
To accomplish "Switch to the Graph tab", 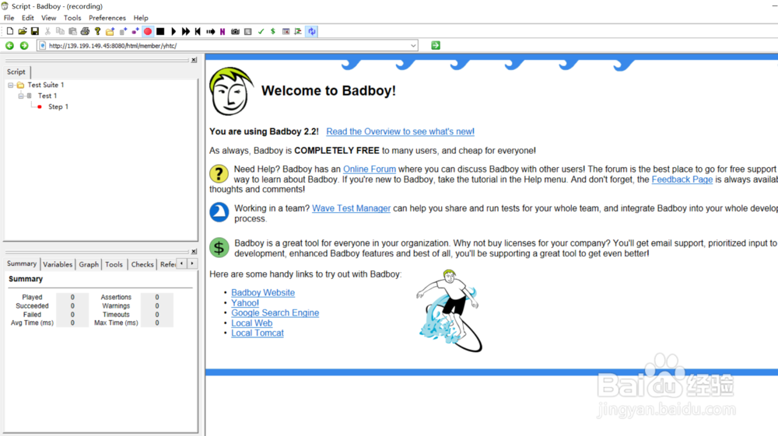I will coord(89,264).
